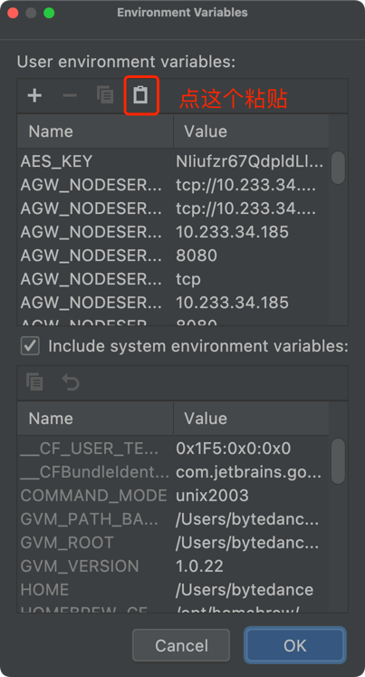Add a new user environment variable

pyautogui.click(x=34, y=95)
